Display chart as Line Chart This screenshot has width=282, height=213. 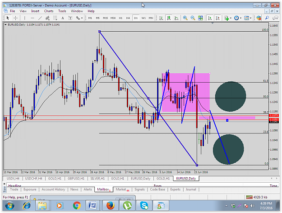pos(176,18)
